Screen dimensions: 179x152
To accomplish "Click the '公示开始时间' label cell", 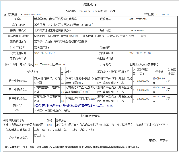I will pyautogui.click(x=18, y=53).
